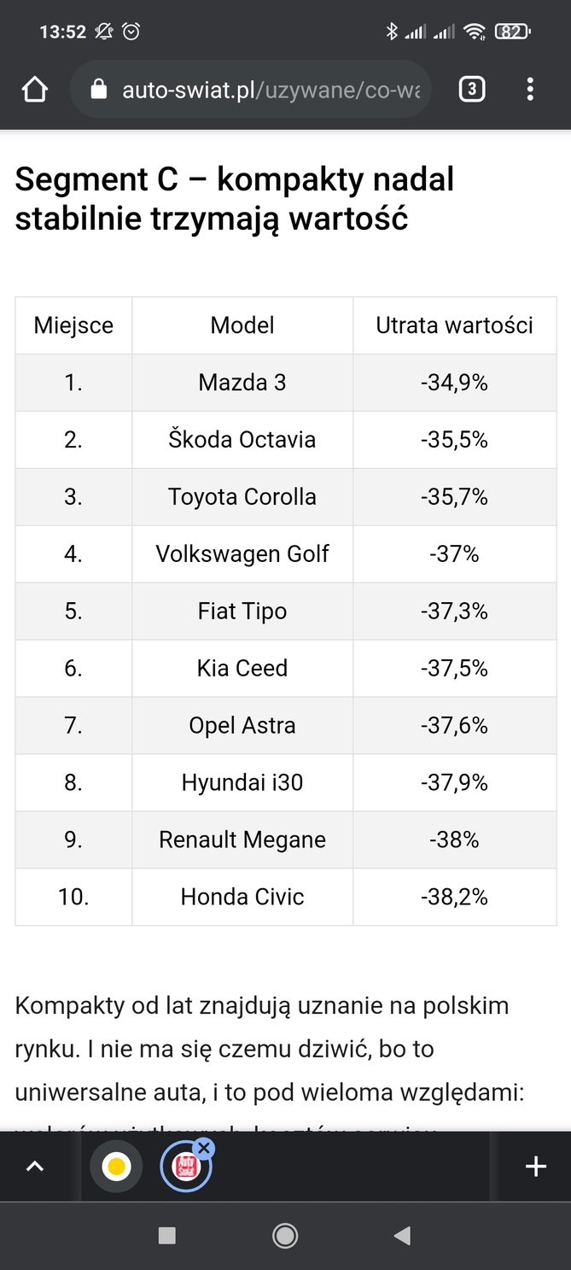
Task: Tap the Honda Civic row
Action: (286, 897)
